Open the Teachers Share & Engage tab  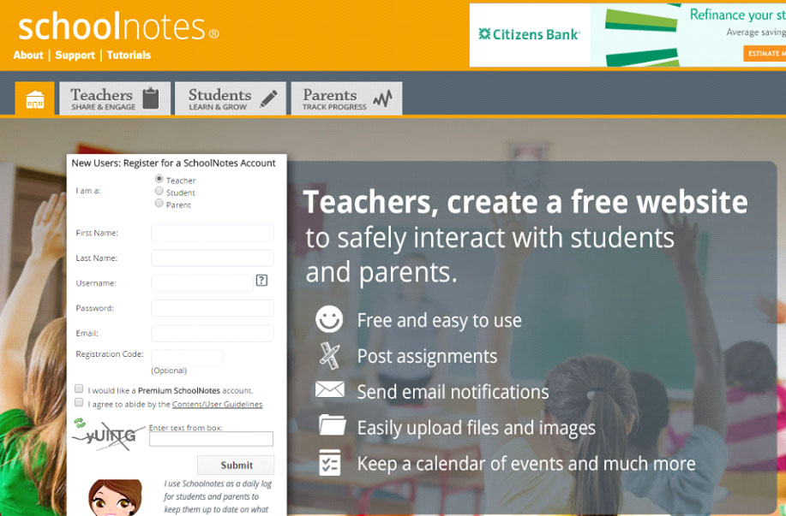coord(115,98)
